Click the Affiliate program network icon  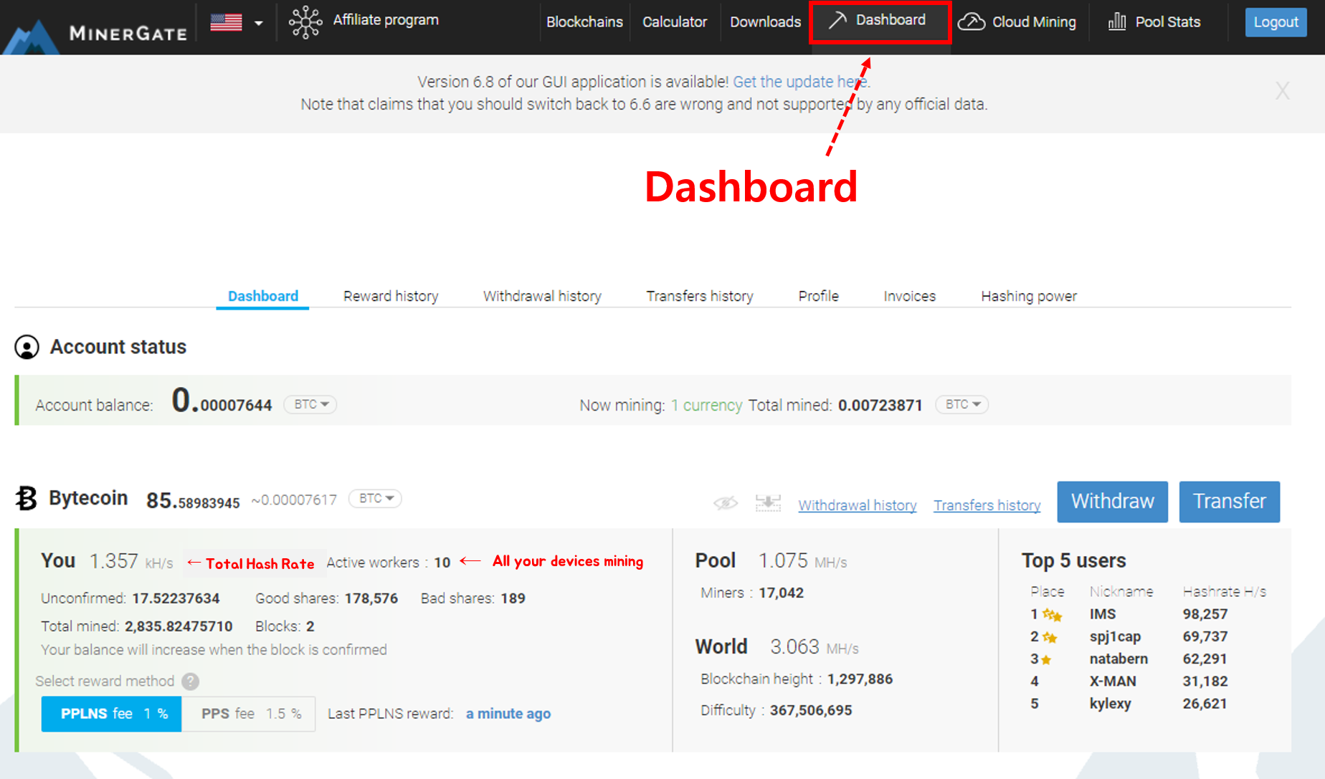click(305, 21)
